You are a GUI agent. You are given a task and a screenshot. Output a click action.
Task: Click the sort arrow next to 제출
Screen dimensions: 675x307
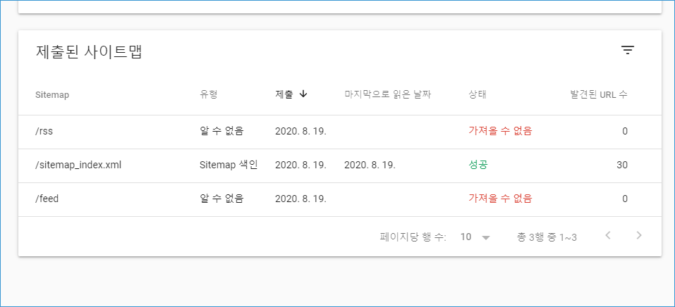[x=303, y=94]
